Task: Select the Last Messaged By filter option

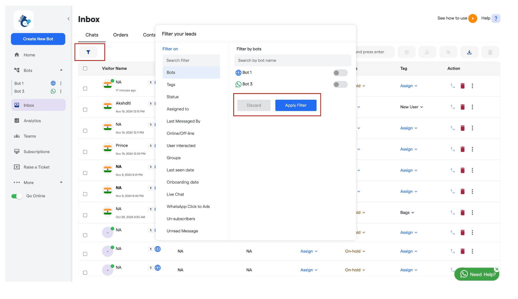Action: click(191, 121)
